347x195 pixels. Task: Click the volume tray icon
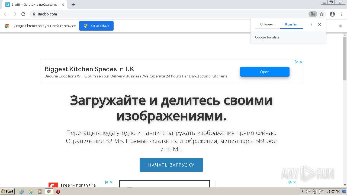(308, 191)
